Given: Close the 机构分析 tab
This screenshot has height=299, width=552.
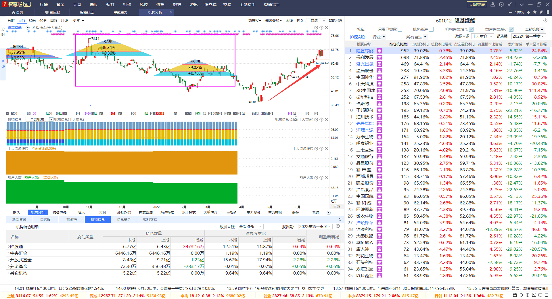Looking at the screenshot, I should tap(171, 12).
